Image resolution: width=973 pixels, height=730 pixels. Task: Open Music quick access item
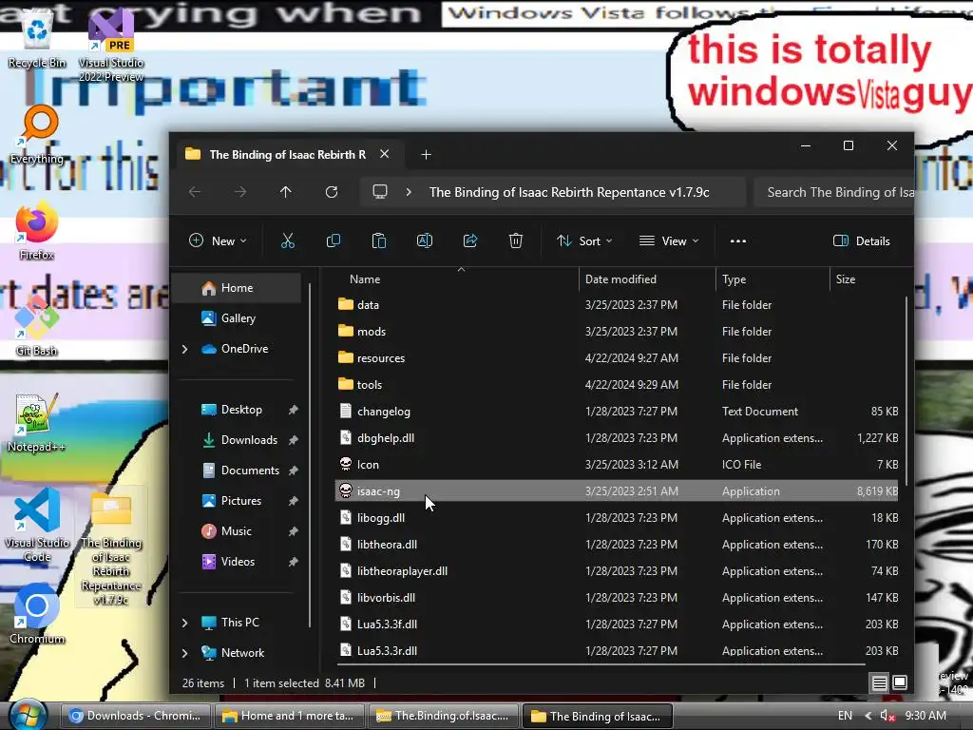[x=238, y=531]
